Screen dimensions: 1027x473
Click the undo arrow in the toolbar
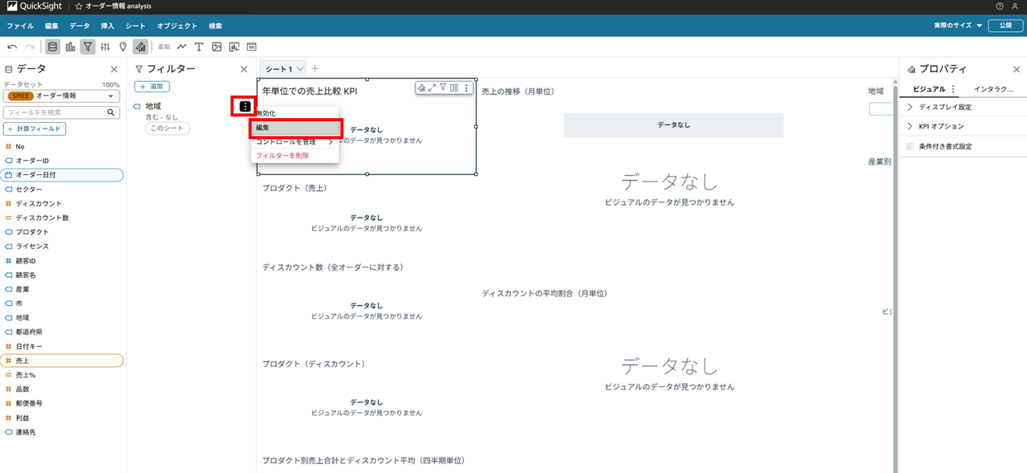(12, 47)
